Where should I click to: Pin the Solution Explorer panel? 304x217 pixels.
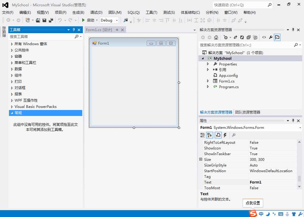[293, 30]
